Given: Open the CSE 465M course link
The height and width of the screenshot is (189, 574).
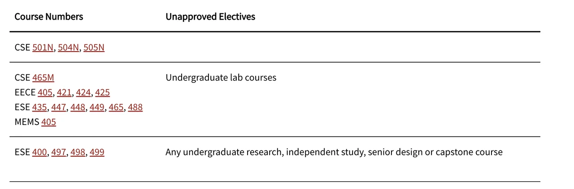Looking at the screenshot, I should coord(43,77).
